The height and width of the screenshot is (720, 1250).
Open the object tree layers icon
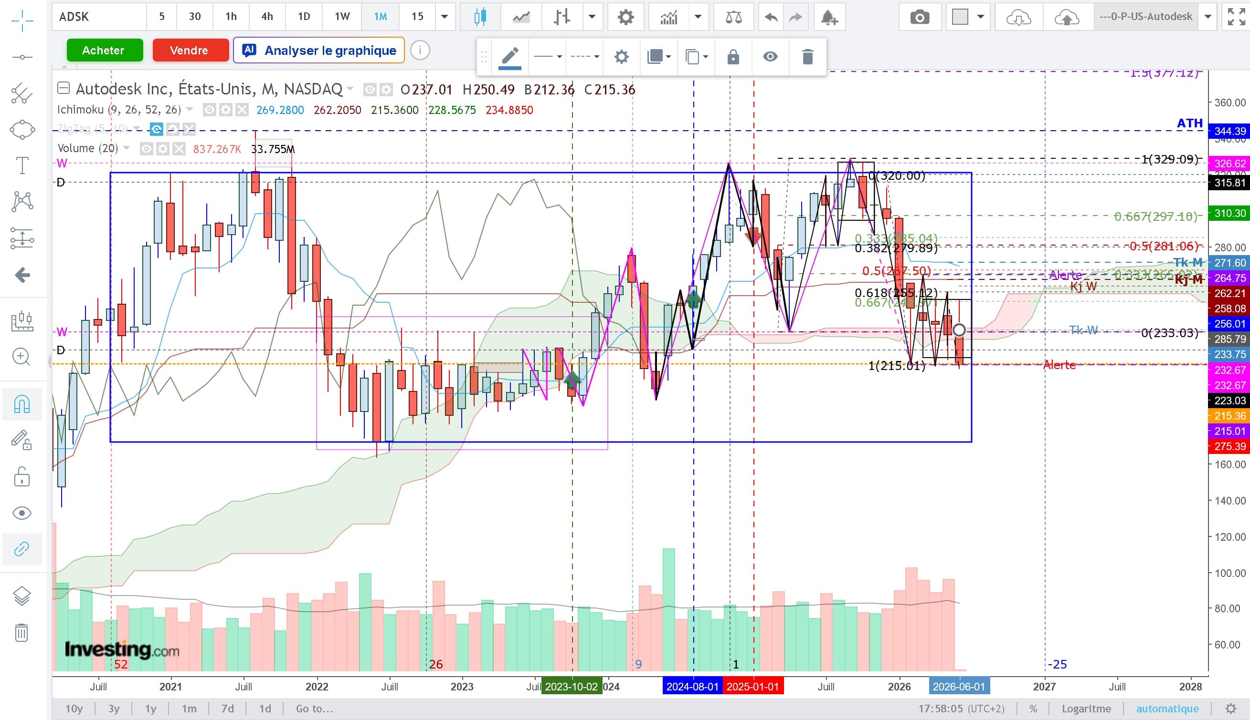22,596
